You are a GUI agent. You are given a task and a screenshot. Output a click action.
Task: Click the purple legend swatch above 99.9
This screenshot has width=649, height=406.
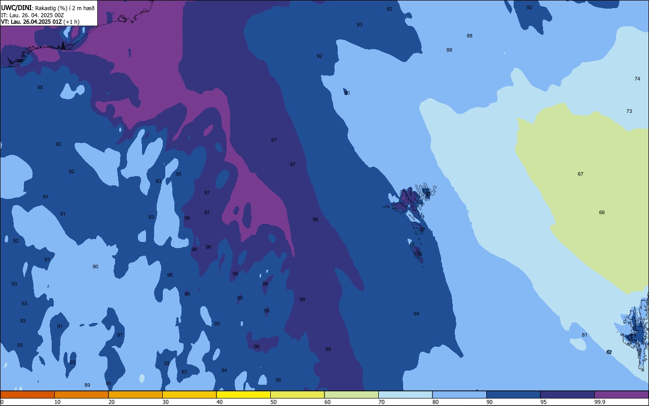pos(621,394)
